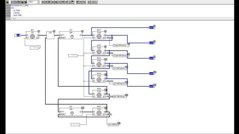Click order badge 17 on sr2 block
239x134 pixels.
[x=83, y=108]
